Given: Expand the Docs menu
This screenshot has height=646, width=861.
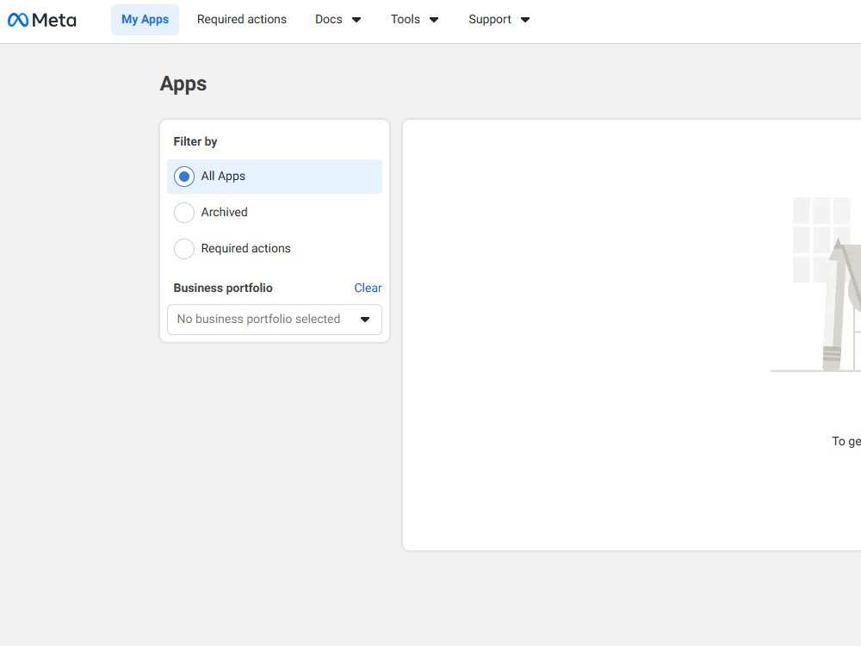Looking at the screenshot, I should (338, 20).
